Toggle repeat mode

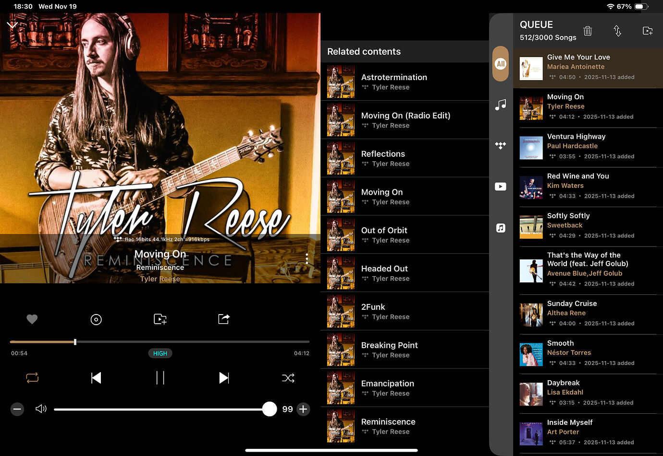click(x=32, y=378)
